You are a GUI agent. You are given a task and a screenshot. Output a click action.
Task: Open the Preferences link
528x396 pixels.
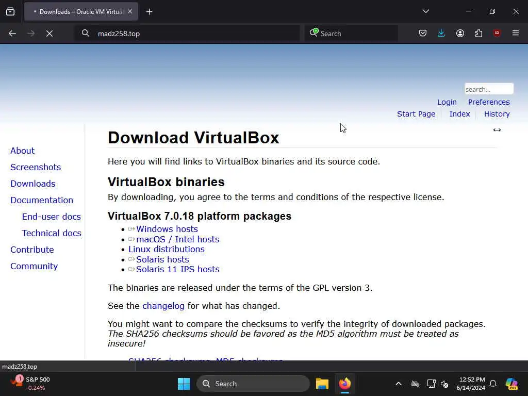point(489,102)
